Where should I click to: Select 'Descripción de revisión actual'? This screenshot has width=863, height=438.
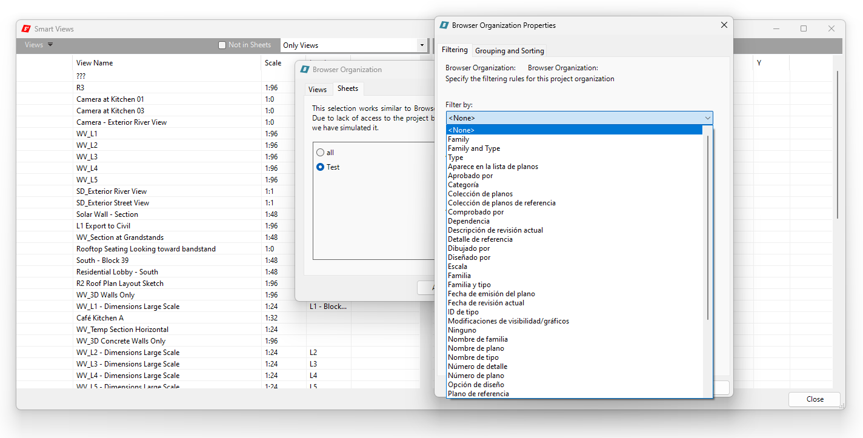575,230
